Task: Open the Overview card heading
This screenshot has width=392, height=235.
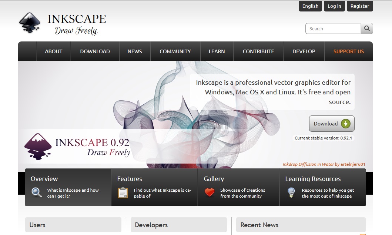Action: [44, 179]
